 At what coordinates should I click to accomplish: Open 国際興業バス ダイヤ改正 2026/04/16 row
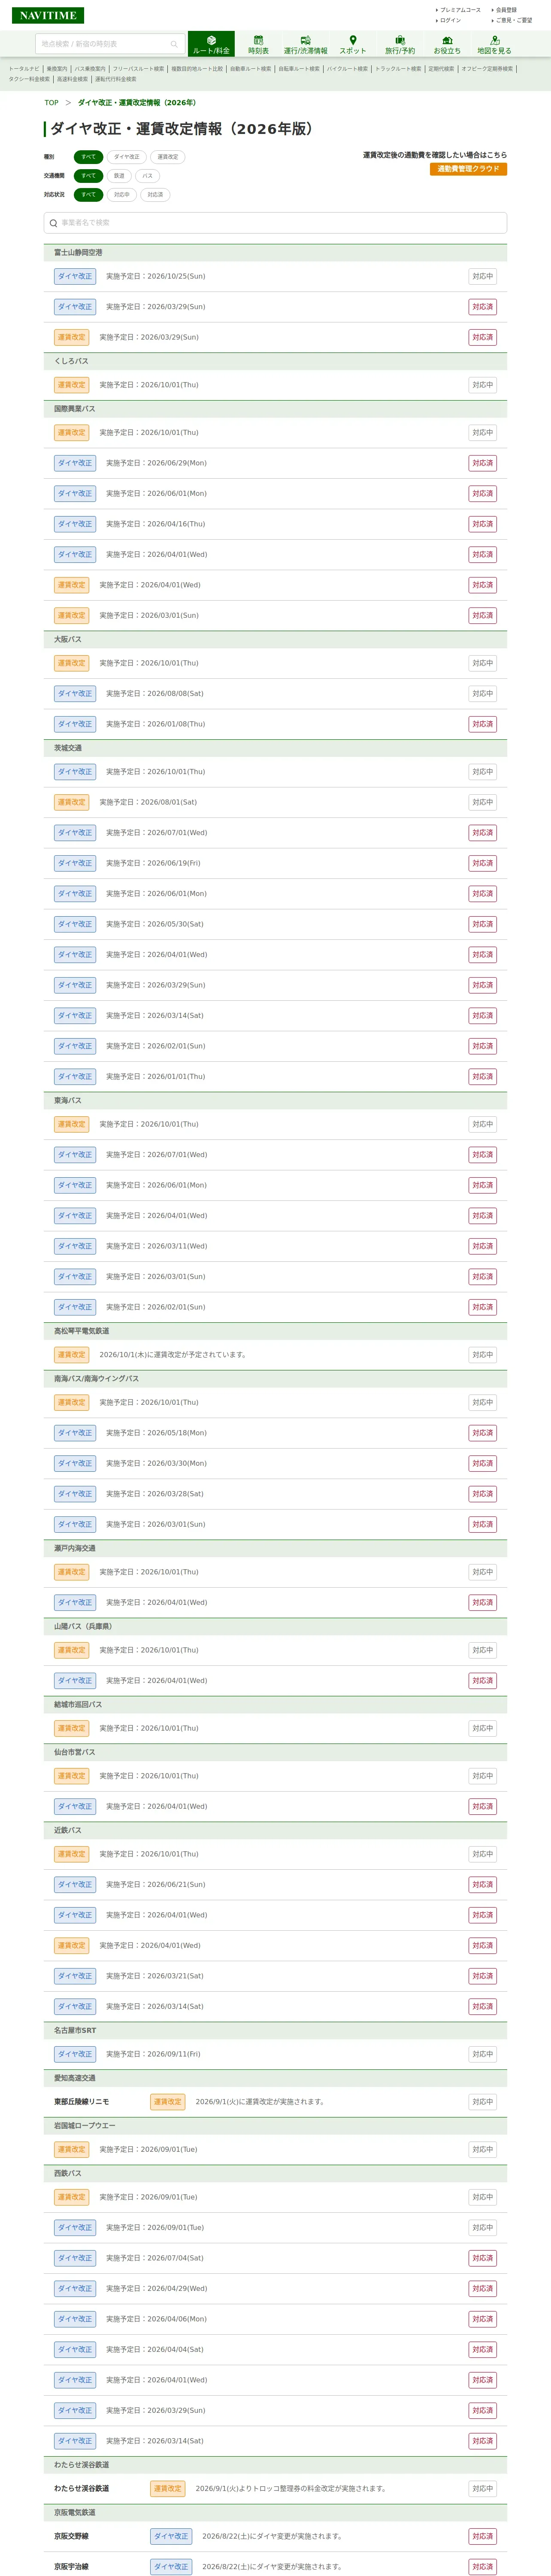275,524
